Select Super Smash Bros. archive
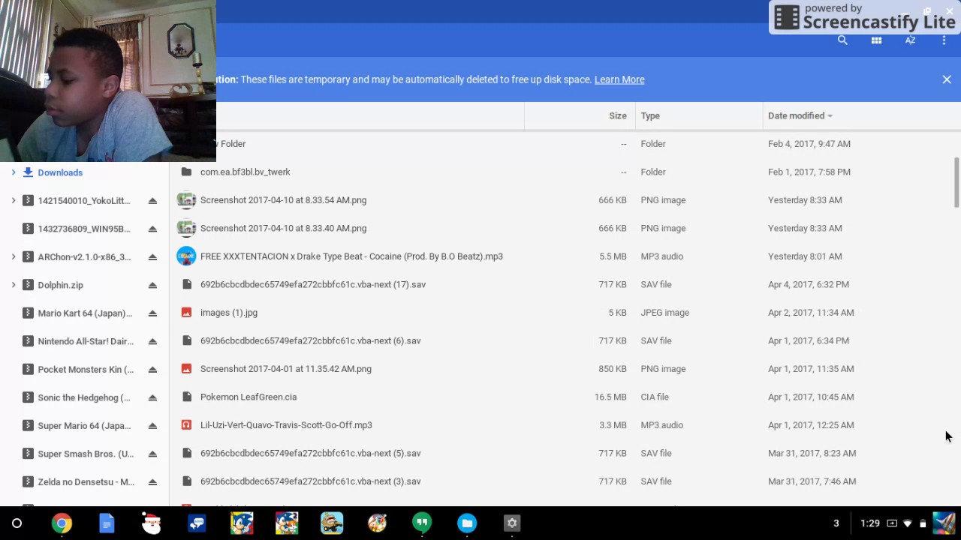The height and width of the screenshot is (540, 961). [86, 454]
